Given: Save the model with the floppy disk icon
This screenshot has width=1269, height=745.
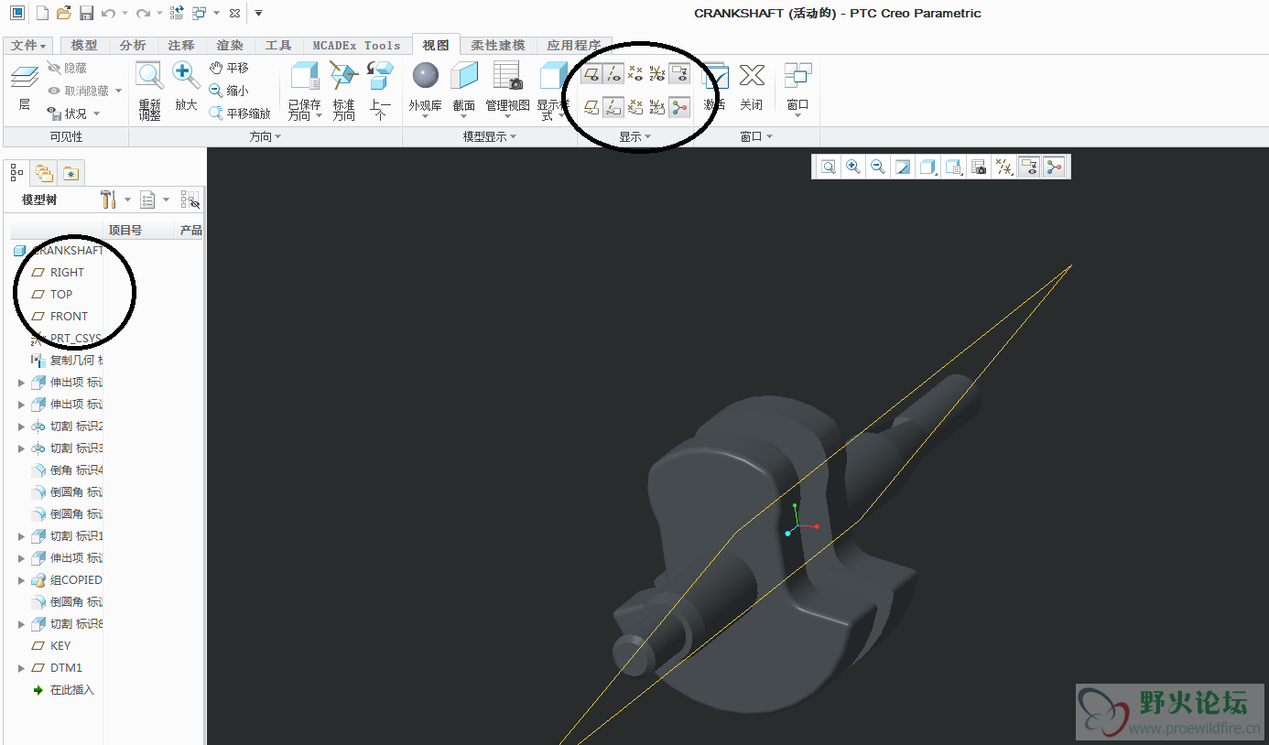Looking at the screenshot, I should pyautogui.click(x=86, y=13).
